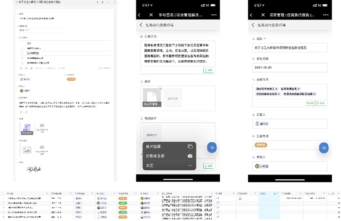Click the third small icon in the linked-task toolbar
This screenshot has height=221, width=341.
click(x=31, y=68)
